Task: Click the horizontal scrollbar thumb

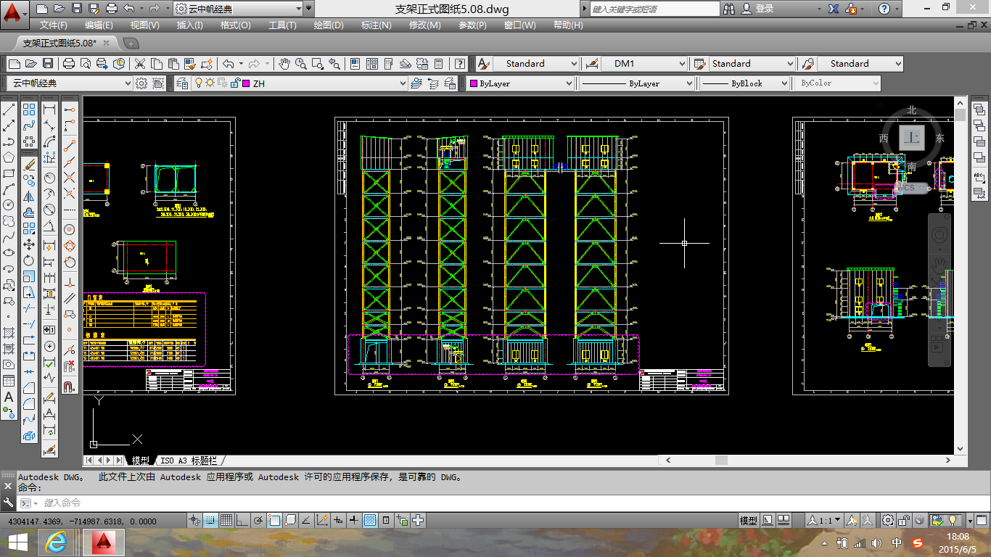Action: coord(721,461)
